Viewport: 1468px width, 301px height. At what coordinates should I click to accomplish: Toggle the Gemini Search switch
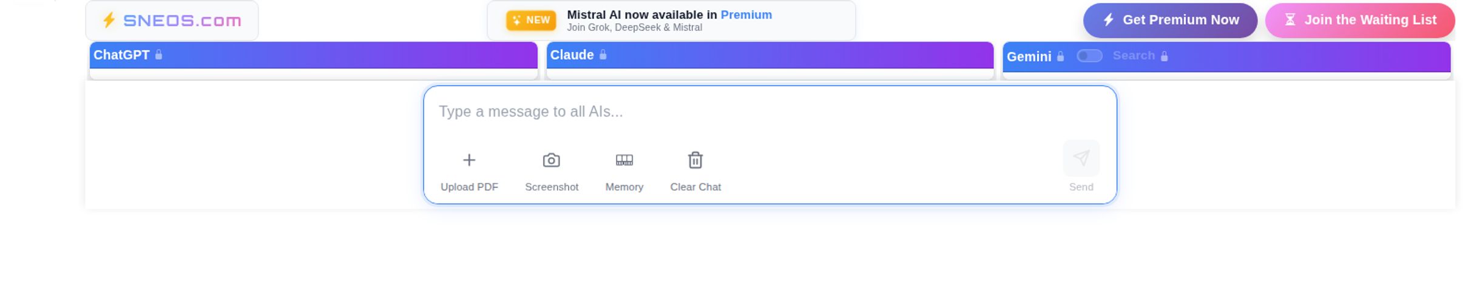pyautogui.click(x=1089, y=56)
